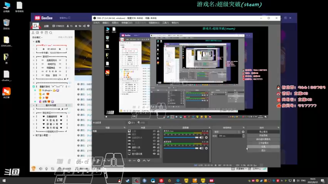Viewport: 328px width, 184px height.
Task: Click the 停止推流 button
Action: (x=263, y=132)
